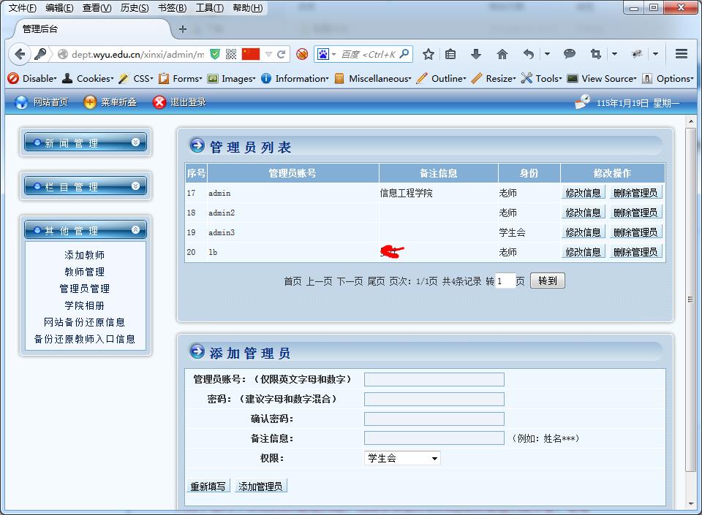Screen dimensions: 702x515
Task: Click the gray bug-like addon toolbar icon
Action: point(637,54)
